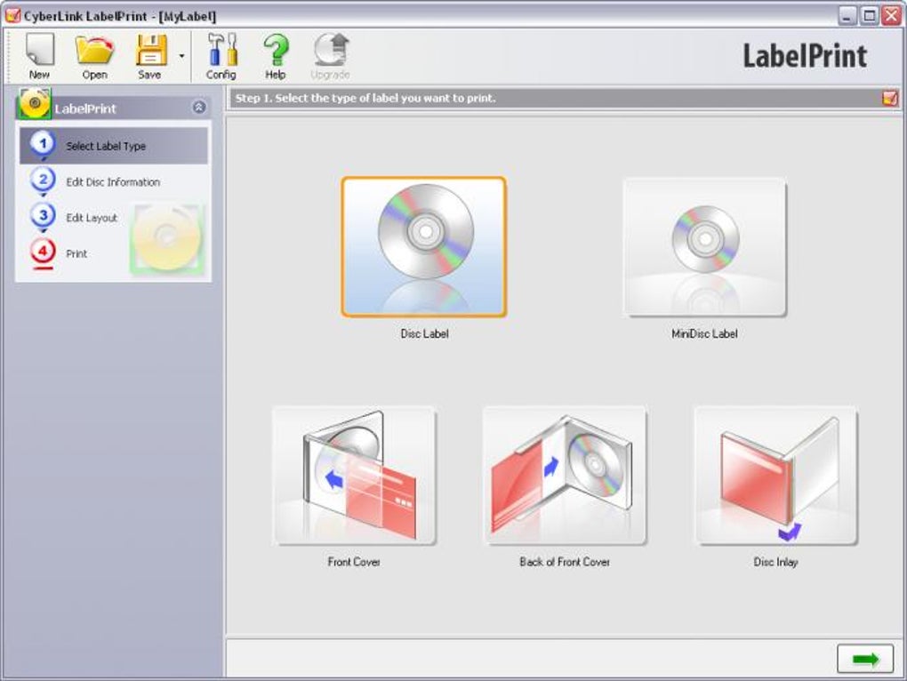
Task: Open Config settings tools icon
Action: pyautogui.click(x=221, y=56)
